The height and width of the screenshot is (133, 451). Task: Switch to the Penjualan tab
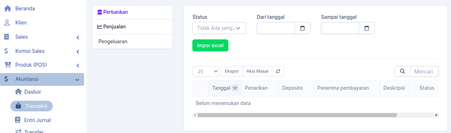click(x=132, y=27)
